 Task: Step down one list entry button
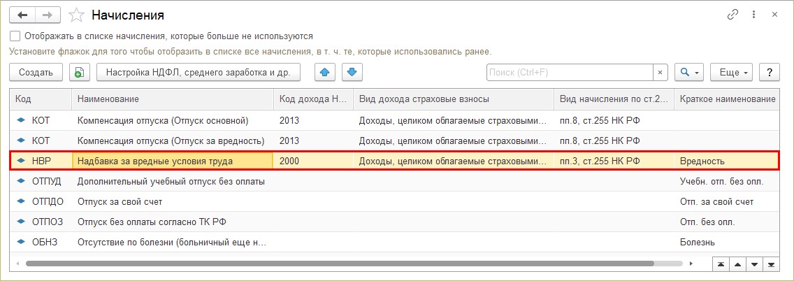click(754, 264)
